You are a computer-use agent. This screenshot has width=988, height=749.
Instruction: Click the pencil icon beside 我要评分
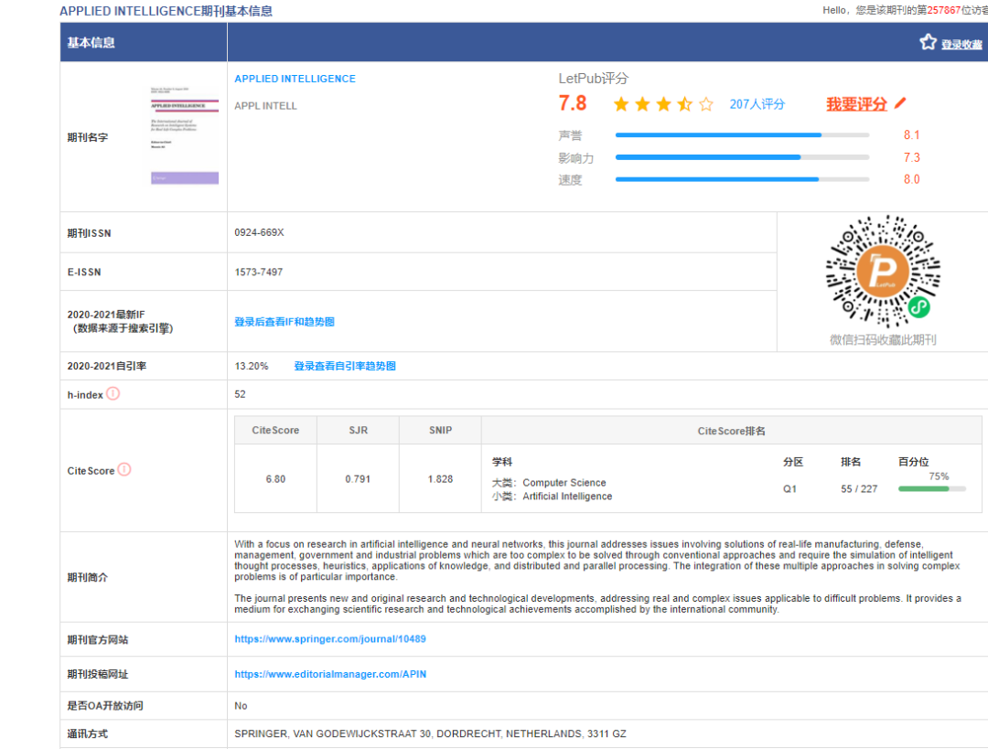(x=900, y=102)
